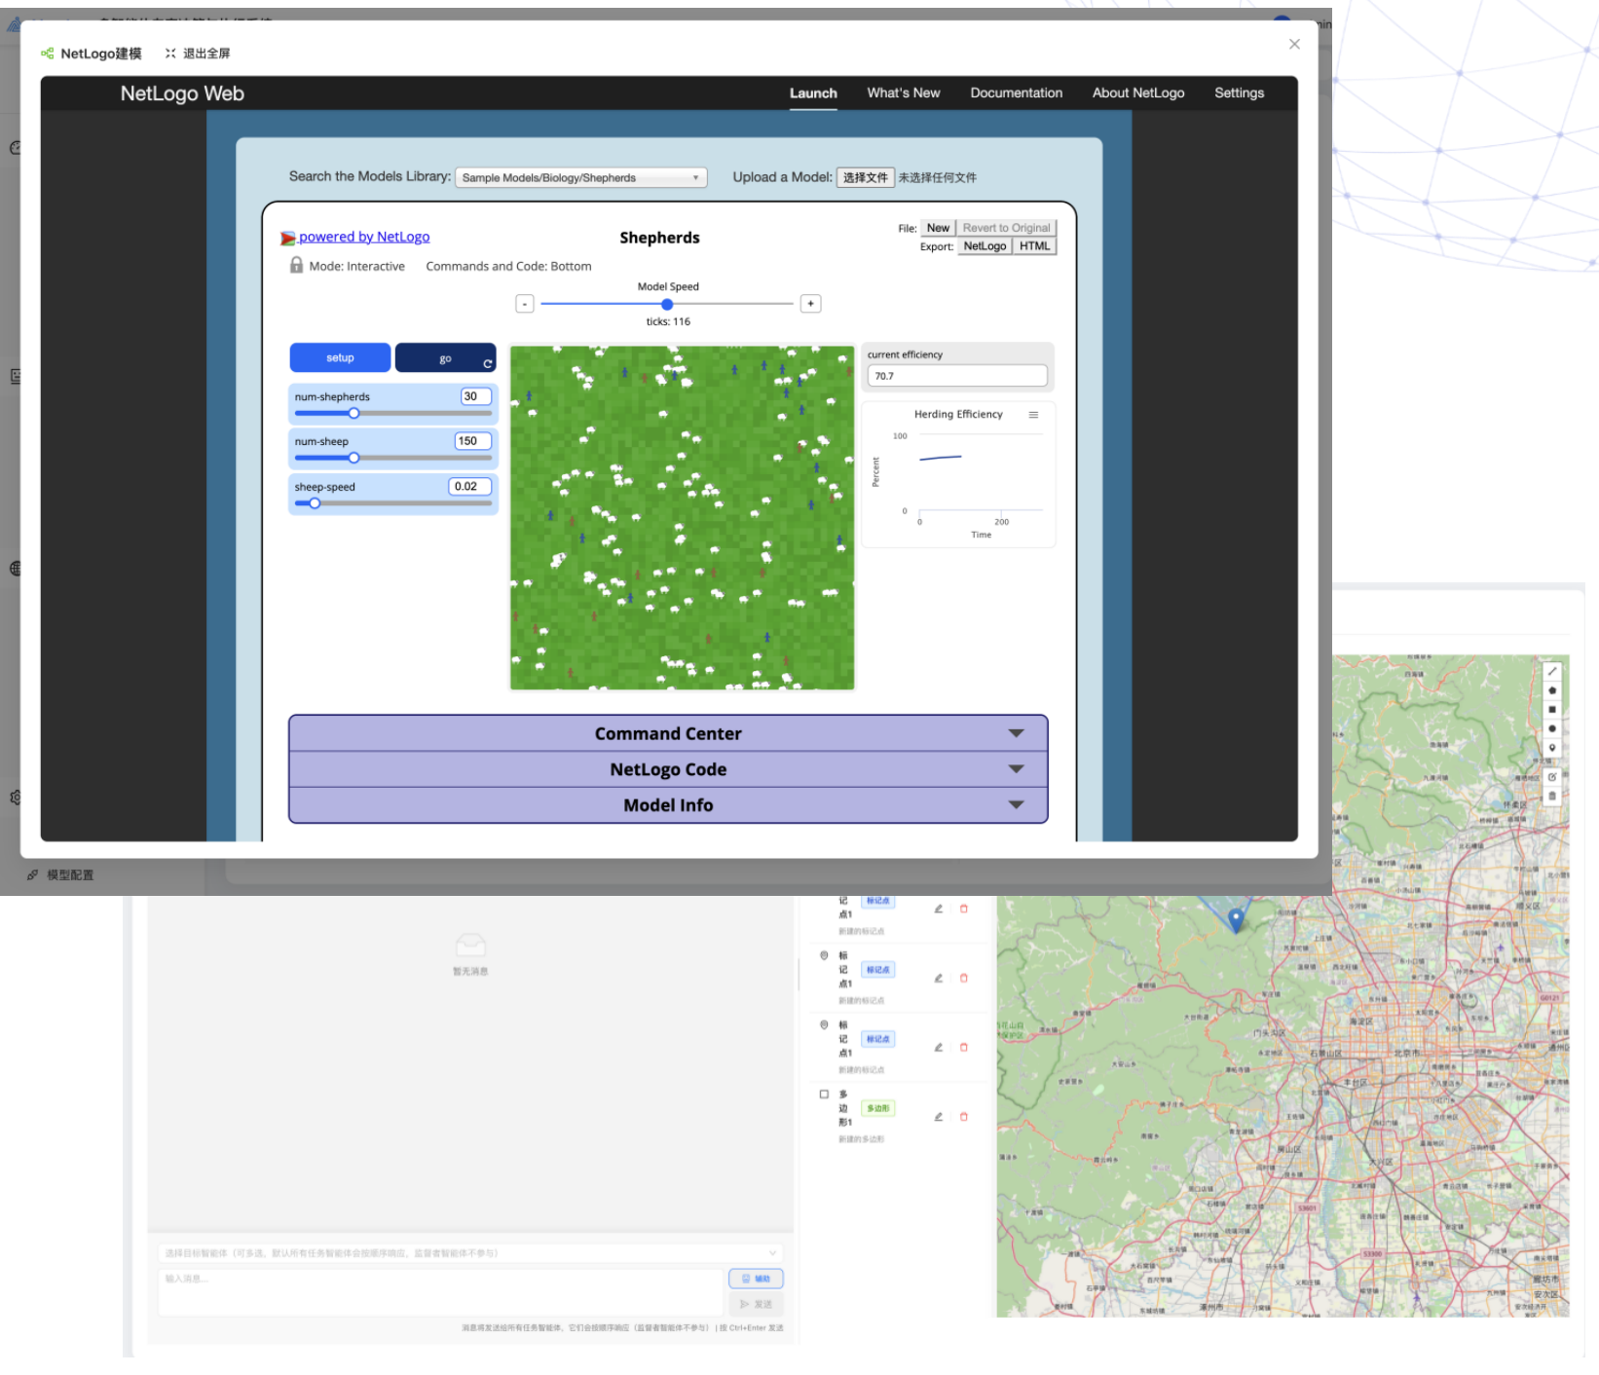The width and height of the screenshot is (1599, 1375).
Task: Select the rectangle draw tool on map
Action: click(x=1552, y=709)
